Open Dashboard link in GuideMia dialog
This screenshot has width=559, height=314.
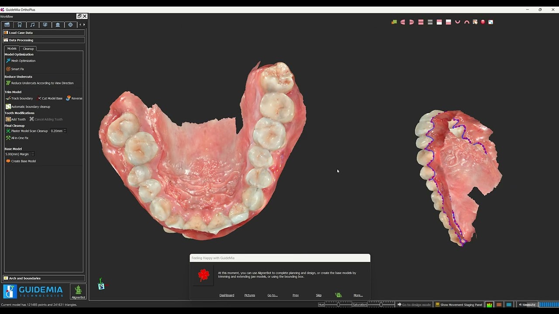click(227, 295)
